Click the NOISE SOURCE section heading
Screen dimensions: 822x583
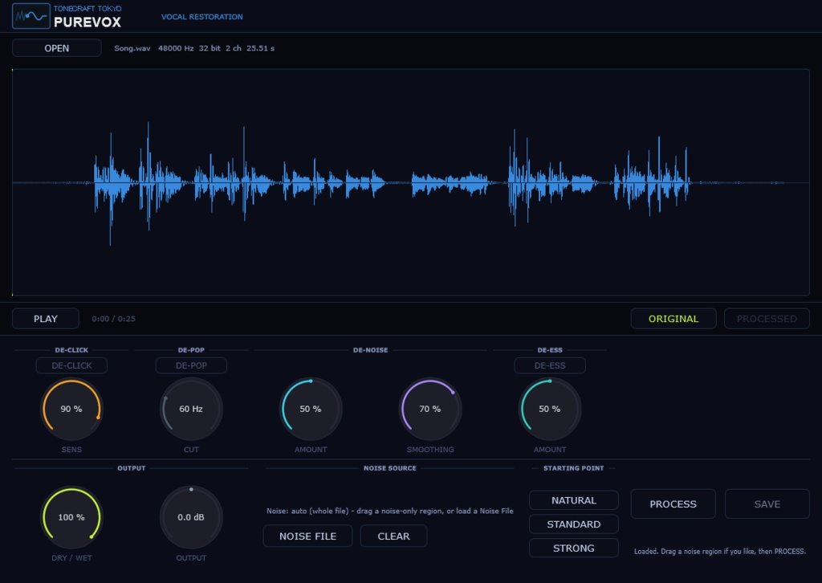(x=390, y=468)
